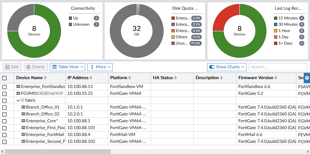This screenshot has width=310, height=154.
Task: Click the red 1+ Days legend swatch
Action: point(276,43)
